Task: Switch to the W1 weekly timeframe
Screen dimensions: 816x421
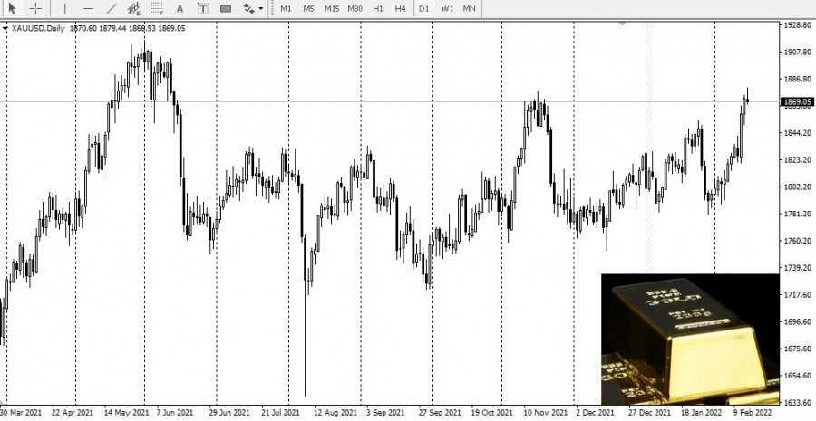Action: (447, 8)
